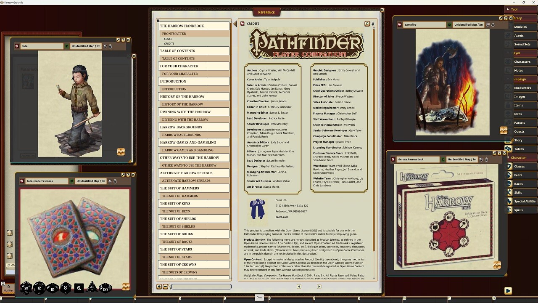Viewport: 538px width, 303px height.
Task: Click the shrink arrow icon on the fate window
Action: pyautogui.click(x=118, y=40)
